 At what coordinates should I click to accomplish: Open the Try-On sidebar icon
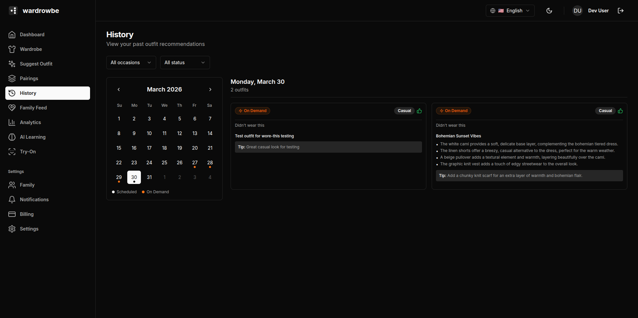[x=12, y=152]
